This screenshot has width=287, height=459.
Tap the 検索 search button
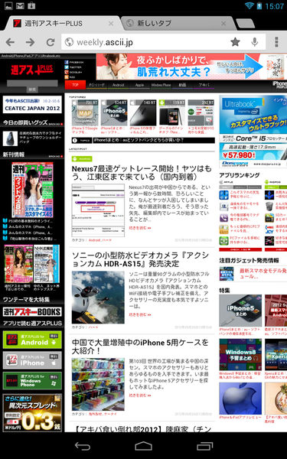click(32, 90)
